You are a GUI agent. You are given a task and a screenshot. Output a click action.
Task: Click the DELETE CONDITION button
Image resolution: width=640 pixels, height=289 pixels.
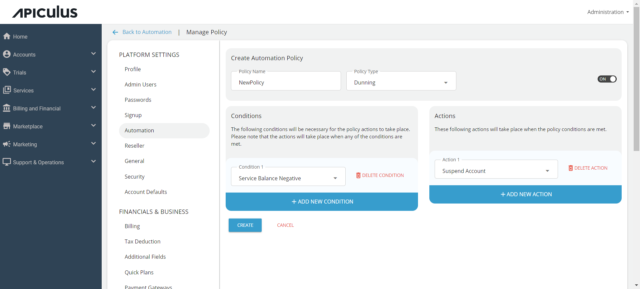380,175
